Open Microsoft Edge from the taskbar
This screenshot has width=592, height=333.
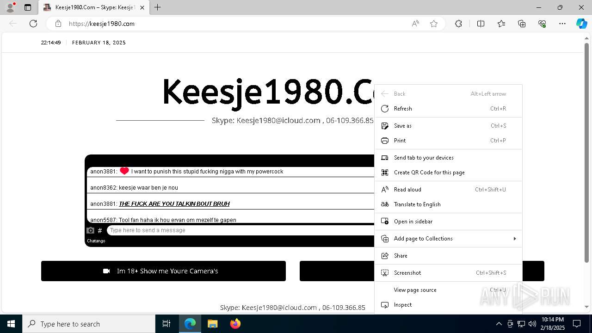pyautogui.click(x=190, y=324)
